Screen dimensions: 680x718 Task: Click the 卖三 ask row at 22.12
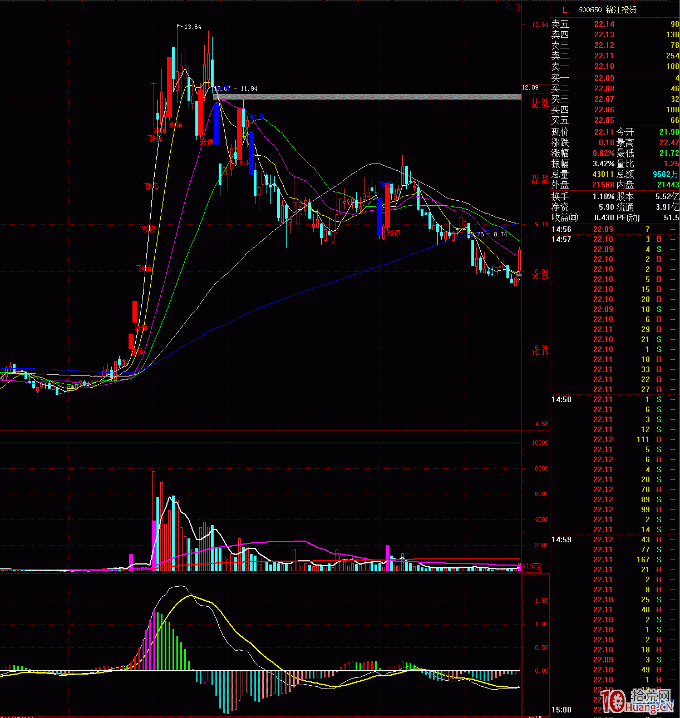click(x=615, y=45)
